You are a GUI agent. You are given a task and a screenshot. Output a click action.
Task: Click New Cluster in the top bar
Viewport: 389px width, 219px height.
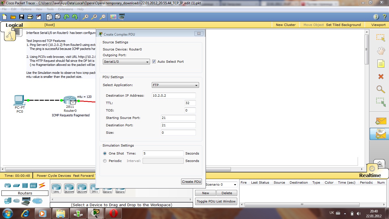click(x=286, y=25)
